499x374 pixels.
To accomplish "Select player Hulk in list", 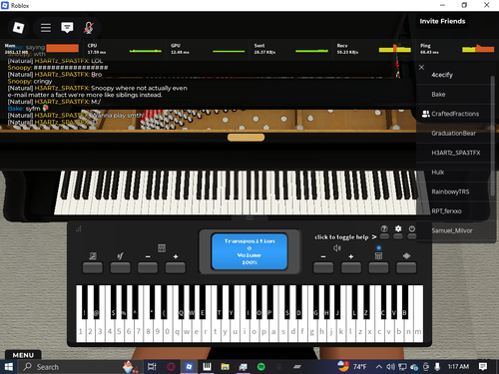I will [454, 173].
